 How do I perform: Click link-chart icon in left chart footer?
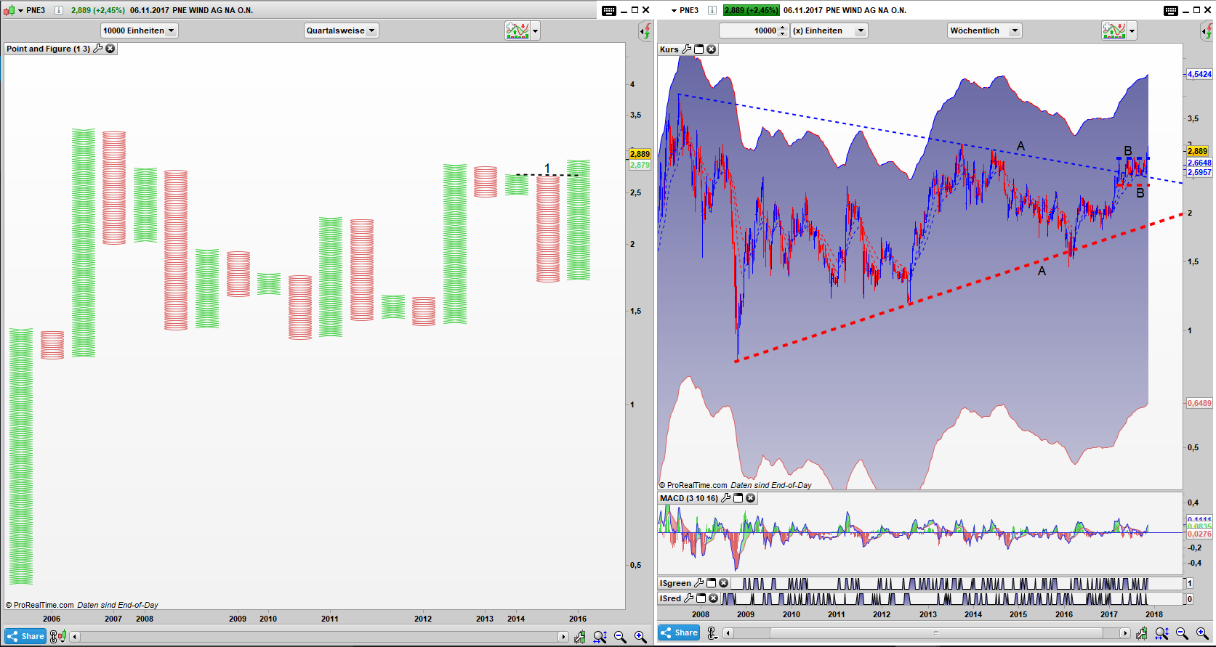55,636
